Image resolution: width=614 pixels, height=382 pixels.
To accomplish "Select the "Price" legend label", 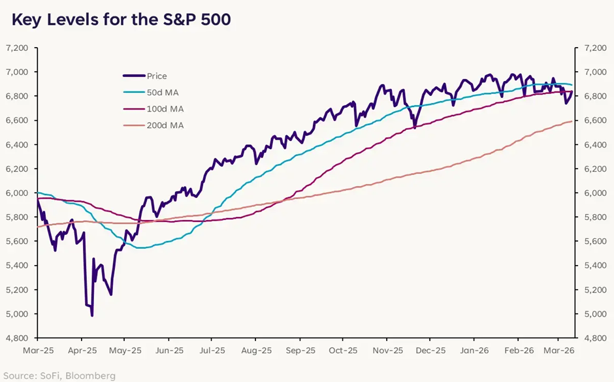I will 157,76.
